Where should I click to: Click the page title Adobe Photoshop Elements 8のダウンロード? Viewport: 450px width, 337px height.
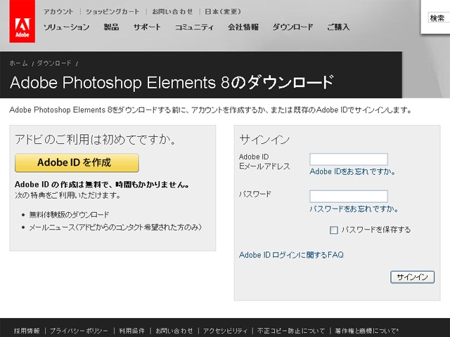[172, 83]
